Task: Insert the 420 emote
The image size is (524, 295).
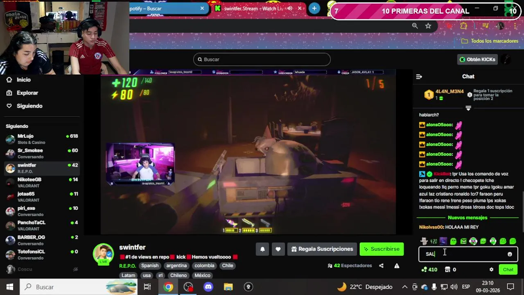Action: click(x=434, y=241)
